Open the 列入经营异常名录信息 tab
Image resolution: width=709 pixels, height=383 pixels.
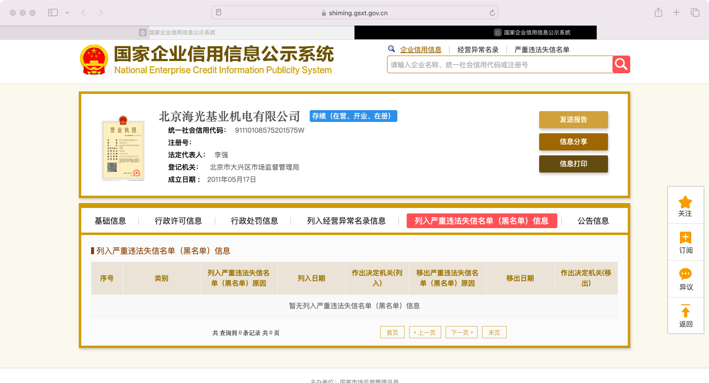pyautogui.click(x=346, y=221)
